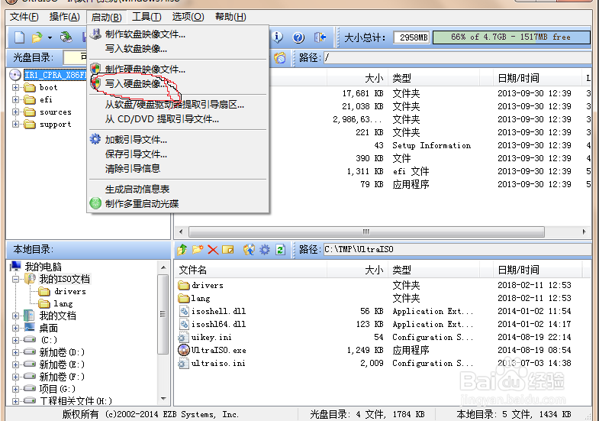
Task: Expand the (C:) drive node
Action: (x=15, y=340)
